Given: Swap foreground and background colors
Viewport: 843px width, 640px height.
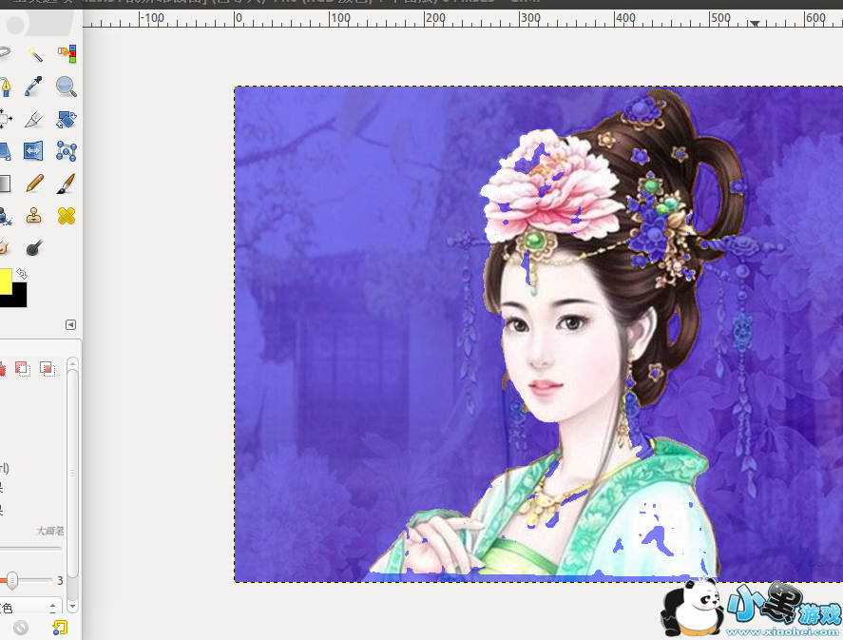Looking at the screenshot, I should [x=22, y=273].
